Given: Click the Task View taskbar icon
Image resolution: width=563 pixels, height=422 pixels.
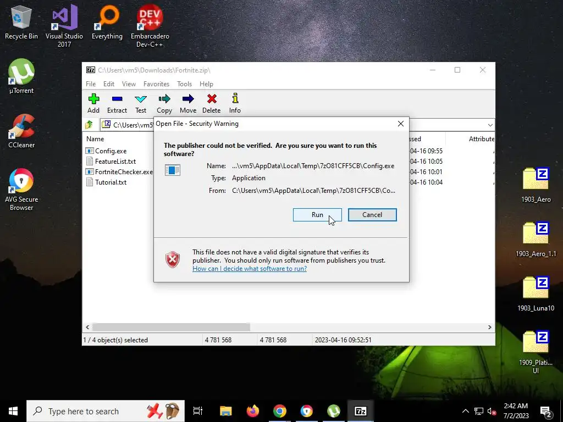Looking at the screenshot, I should [x=198, y=411].
